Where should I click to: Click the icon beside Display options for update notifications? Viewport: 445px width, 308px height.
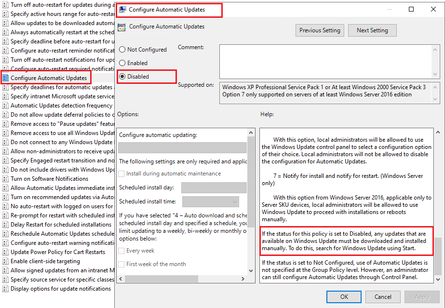tap(5, 289)
